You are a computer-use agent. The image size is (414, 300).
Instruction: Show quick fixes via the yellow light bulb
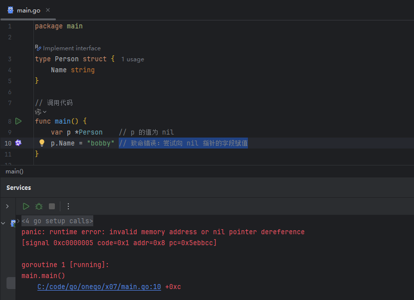point(42,143)
